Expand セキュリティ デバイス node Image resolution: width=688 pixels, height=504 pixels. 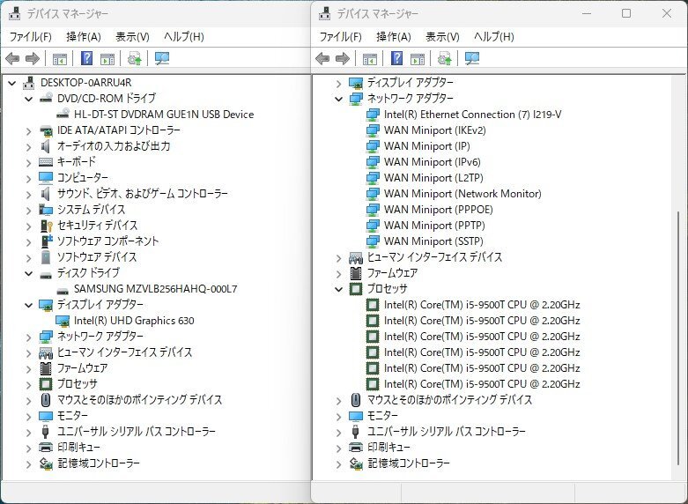[x=28, y=226]
